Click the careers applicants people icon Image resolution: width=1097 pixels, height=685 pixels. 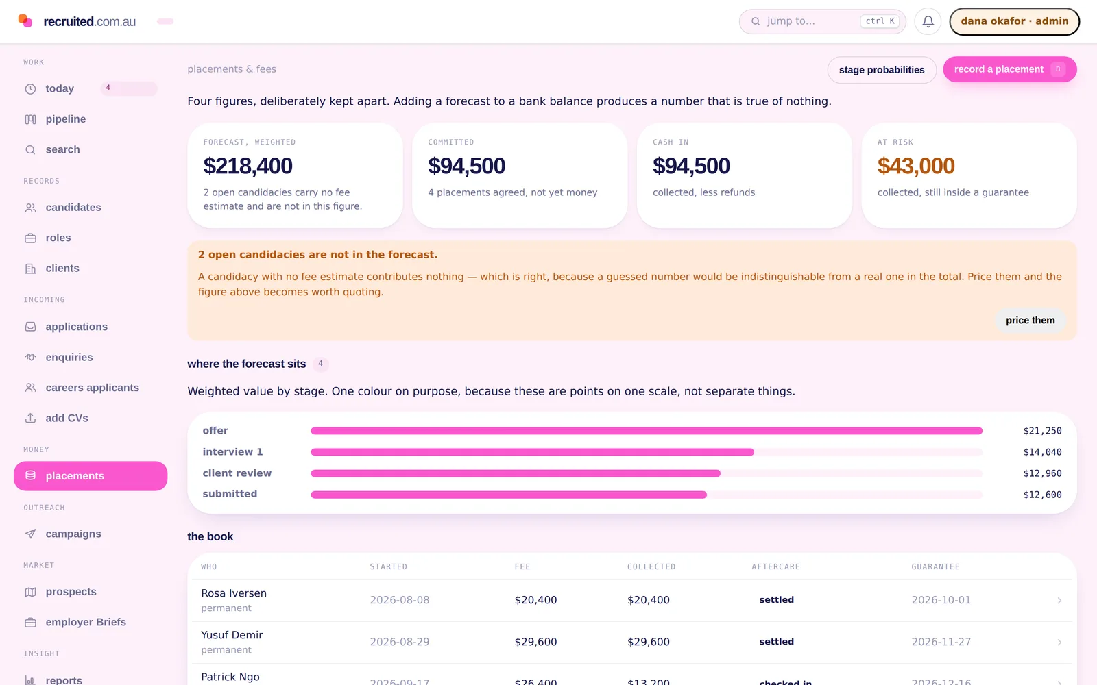point(30,388)
